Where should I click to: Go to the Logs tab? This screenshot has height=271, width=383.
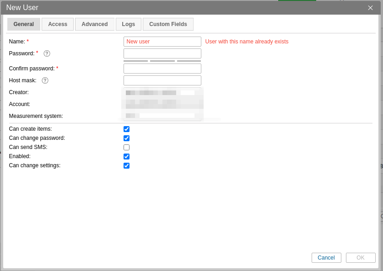pos(128,24)
